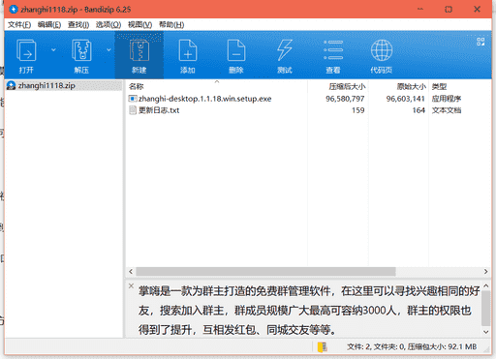Sort by 类型 column header

point(439,86)
